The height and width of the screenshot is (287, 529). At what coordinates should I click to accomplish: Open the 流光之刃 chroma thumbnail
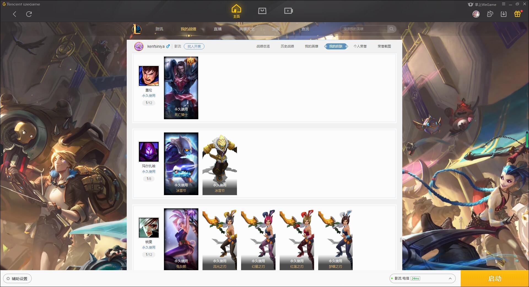tap(220, 239)
